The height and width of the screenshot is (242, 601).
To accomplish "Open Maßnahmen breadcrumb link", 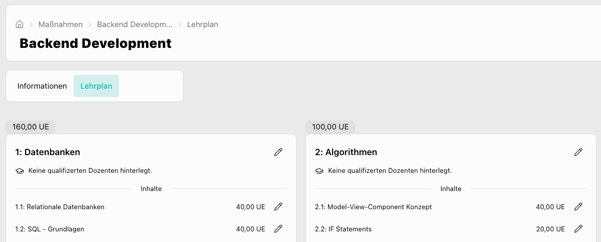I will click(60, 24).
